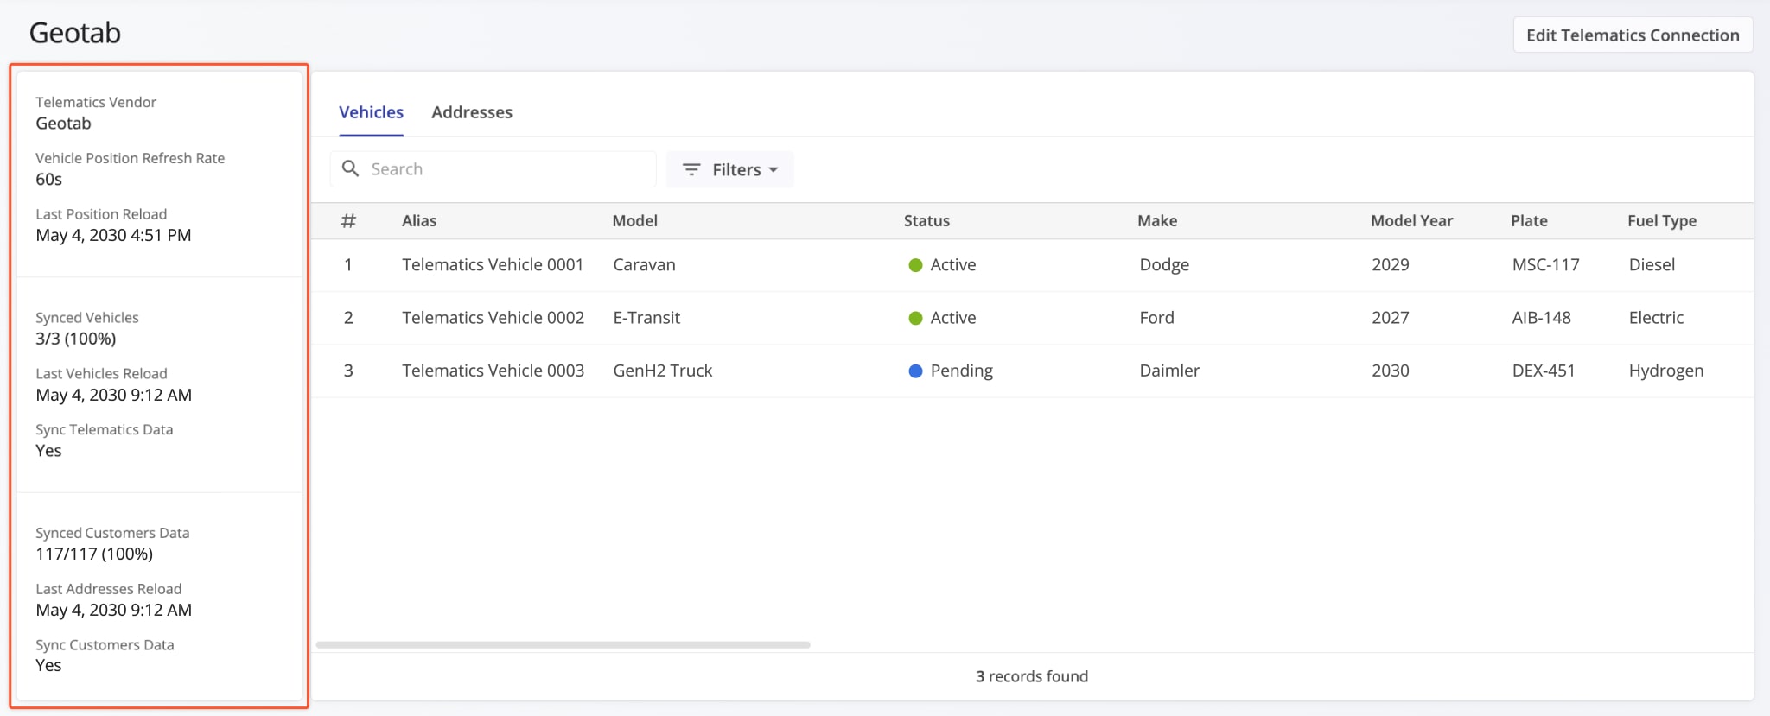Switch to the Vehicles tab
This screenshot has height=716, width=1770.
pyautogui.click(x=371, y=112)
